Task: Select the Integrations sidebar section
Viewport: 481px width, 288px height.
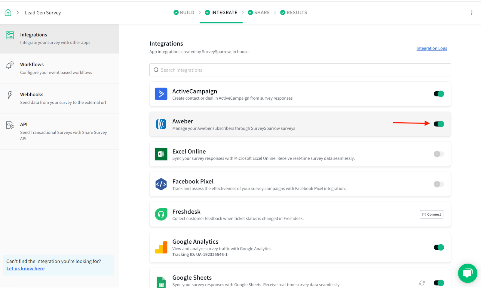Action: click(60, 39)
